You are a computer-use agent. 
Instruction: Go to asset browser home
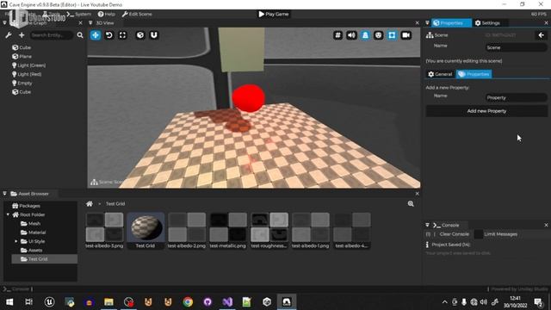[90, 204]
